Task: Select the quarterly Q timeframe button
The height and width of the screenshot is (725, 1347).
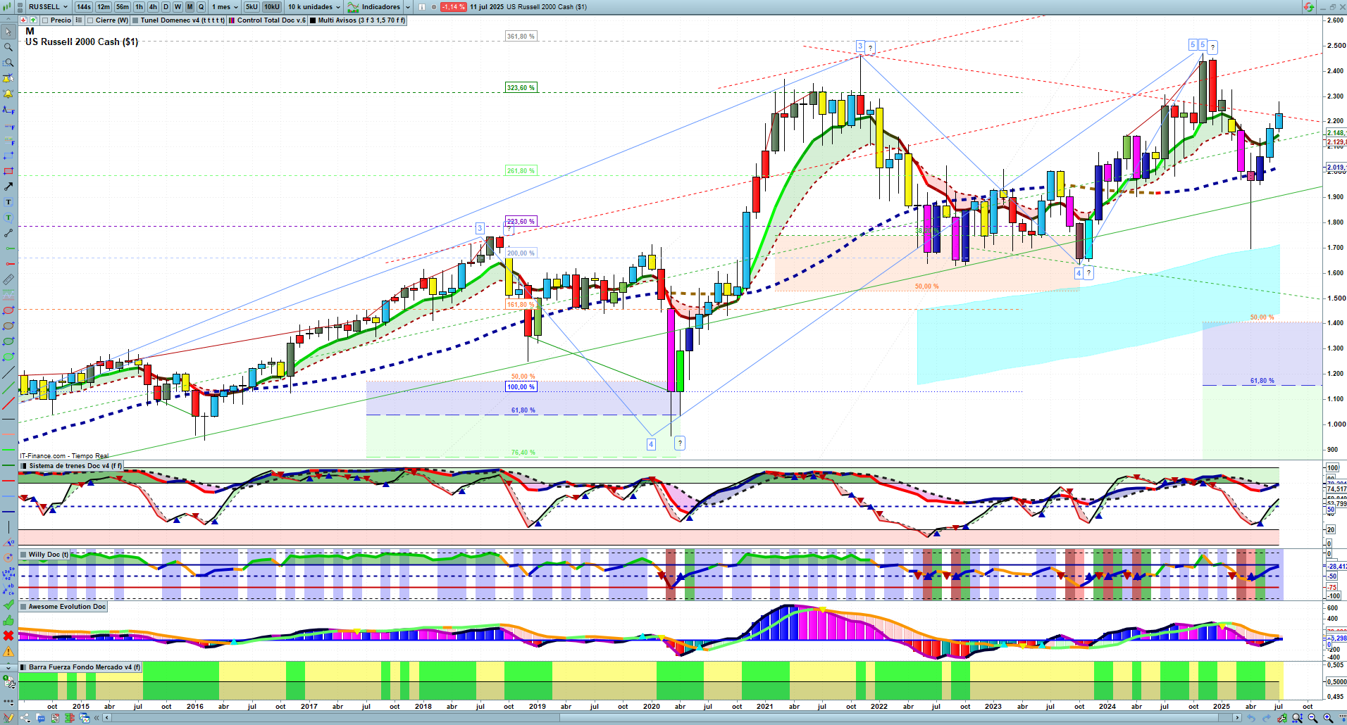Action: coord(201,7)
